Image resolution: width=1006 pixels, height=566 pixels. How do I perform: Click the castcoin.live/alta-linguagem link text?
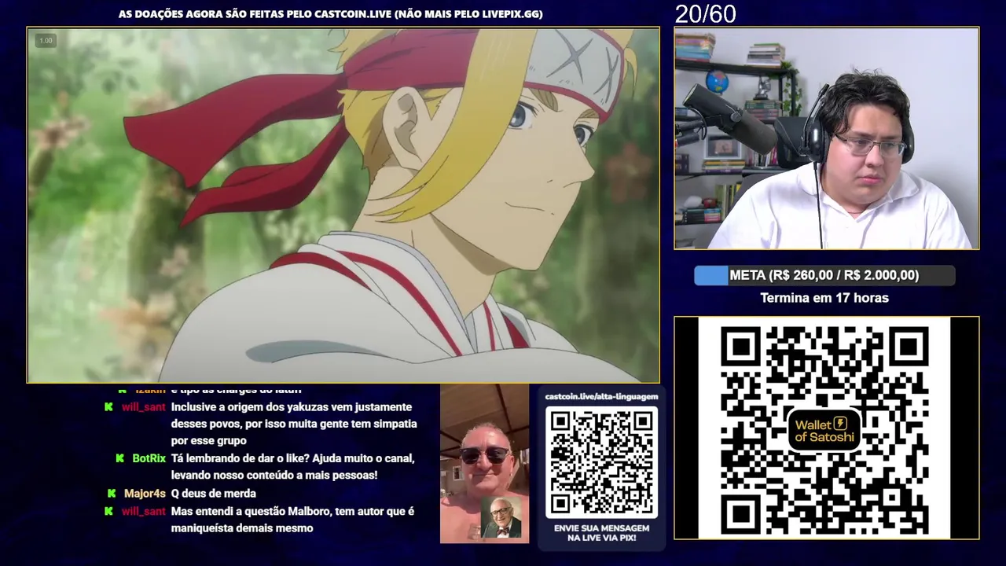click(601, 396)
